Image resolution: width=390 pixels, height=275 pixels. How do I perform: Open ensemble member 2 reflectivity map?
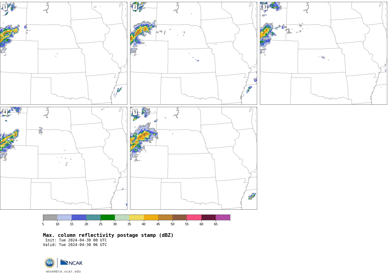193,53
